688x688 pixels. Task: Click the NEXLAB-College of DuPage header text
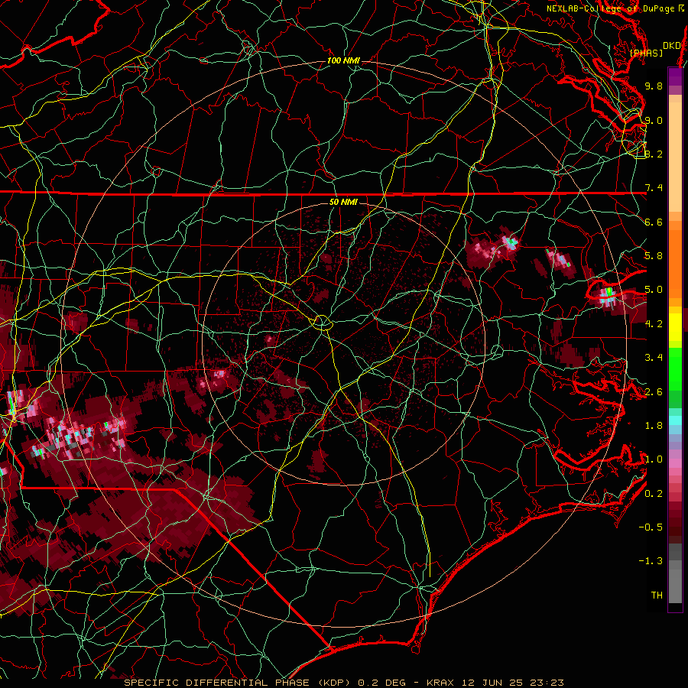pyautogui.click(x=615, y=8)
